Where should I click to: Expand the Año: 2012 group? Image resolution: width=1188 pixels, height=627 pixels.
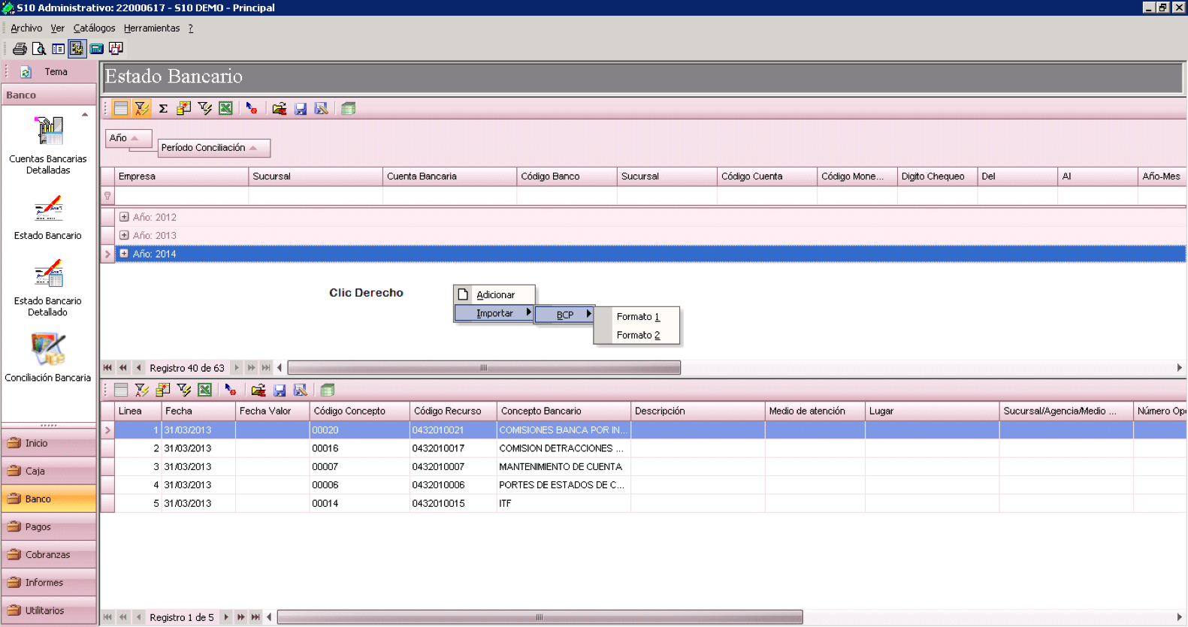pyautogui.click(x=124, y=217)
